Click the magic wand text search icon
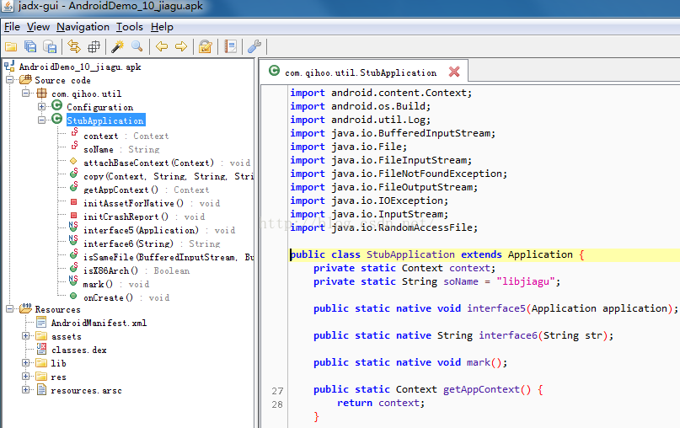This screenshot has width=680, height=428. tap(117, 46)
